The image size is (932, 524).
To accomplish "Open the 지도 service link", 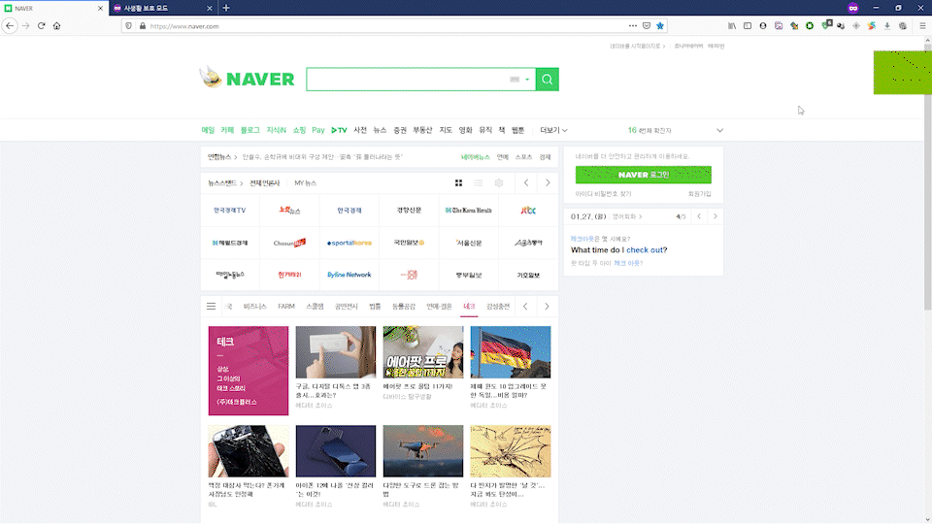I will pos(446,130).
